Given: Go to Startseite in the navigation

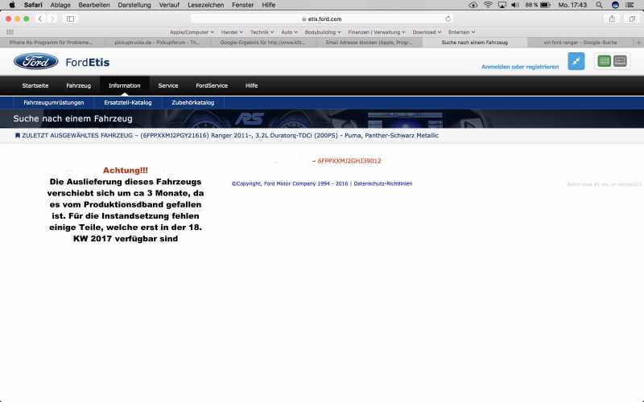Looking at the screenshot, I should pyautogui.click(x=35, y=86).
